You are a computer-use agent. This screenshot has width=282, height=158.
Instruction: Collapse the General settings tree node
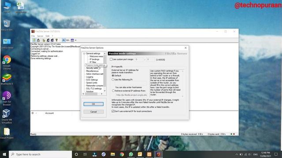(84, 54)
